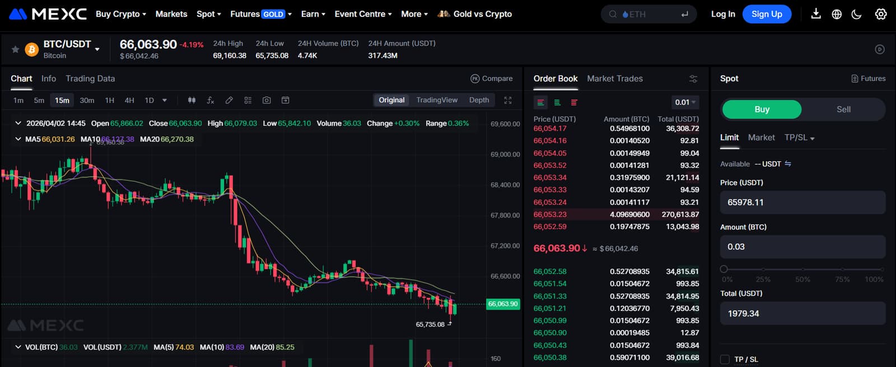Open more timeframe options dropdown arrow
The height and width of the screenshot is (367, 896).
click(x=165, y=100)
